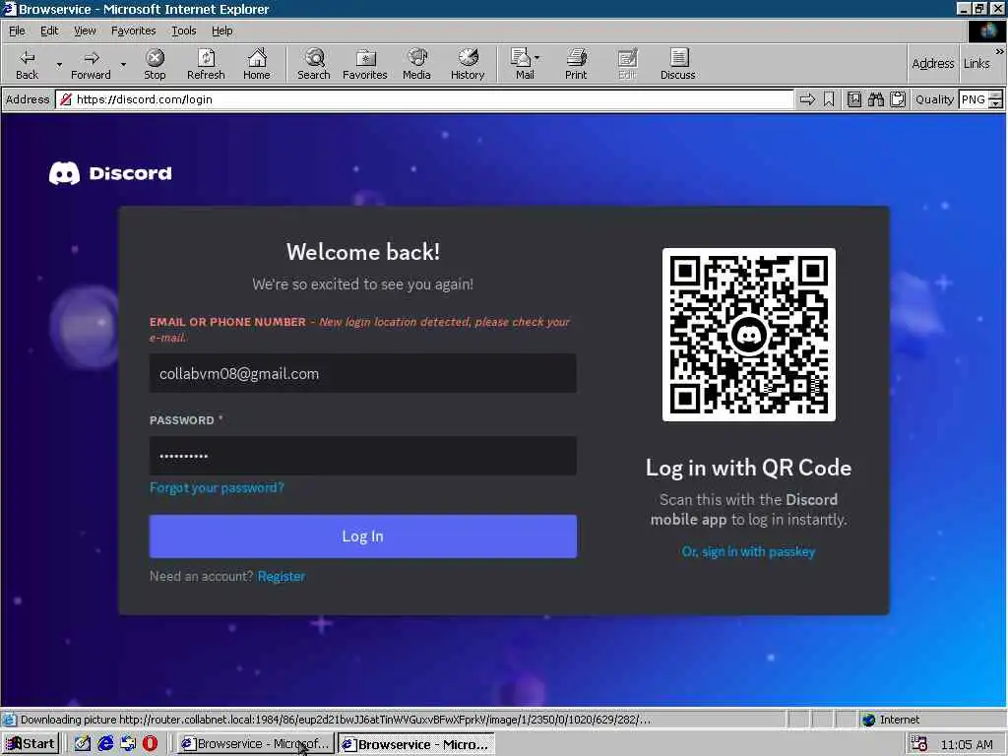Open the Forward button history dropdown arrow
Screen dimensions: 1008x756
(123, 64)
